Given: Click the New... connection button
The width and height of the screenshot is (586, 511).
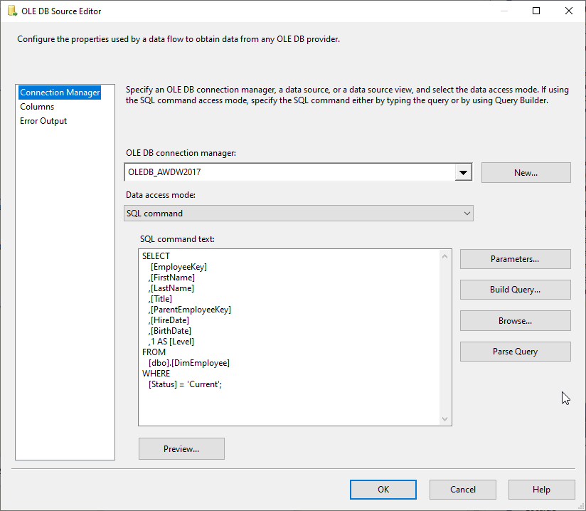Looking at the screenshot, I should 526,172.
